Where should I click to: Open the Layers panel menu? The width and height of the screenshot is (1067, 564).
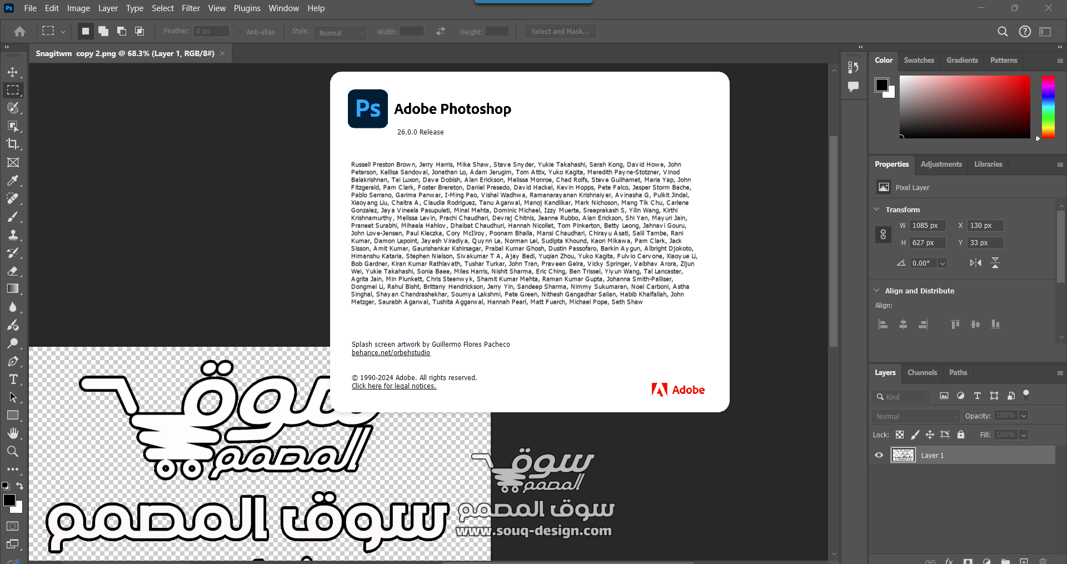click(x=1060, y=373)
